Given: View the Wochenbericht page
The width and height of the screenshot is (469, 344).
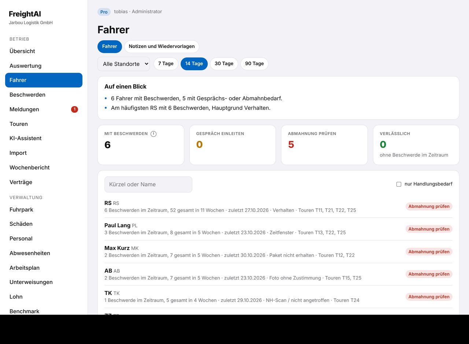Looking at the screenshot, I should pyautogui.click(x=44, y=168).
